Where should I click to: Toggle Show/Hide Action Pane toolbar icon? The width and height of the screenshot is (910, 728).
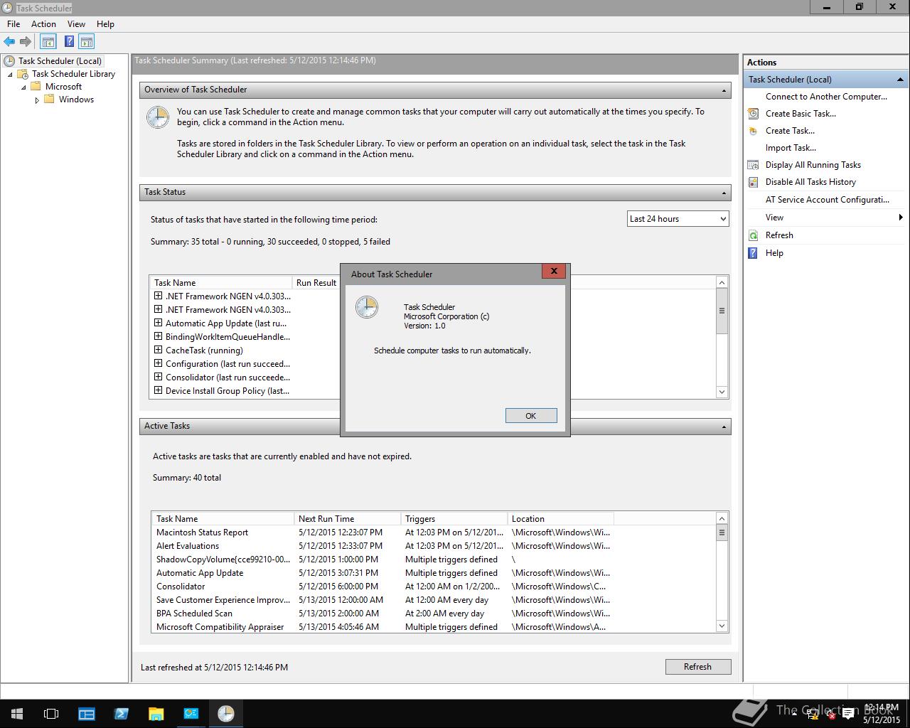87,42
